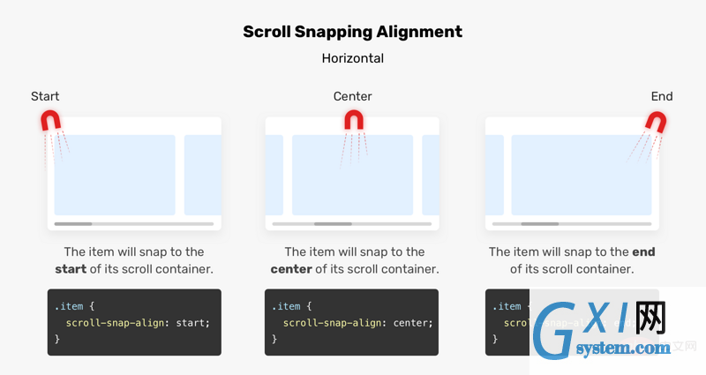The height and width of the screenshot is (375, 706).
Task: Click the large blue item in the End diagram
Action: (x=582, y=175)
